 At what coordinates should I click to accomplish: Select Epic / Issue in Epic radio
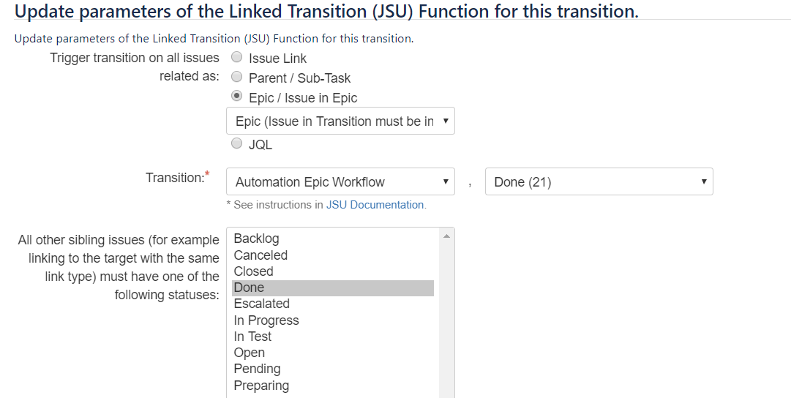point(236,95)
